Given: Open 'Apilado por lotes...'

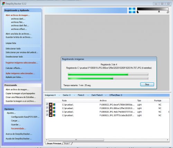Looking at the screenshot, I should click(14, 77).
